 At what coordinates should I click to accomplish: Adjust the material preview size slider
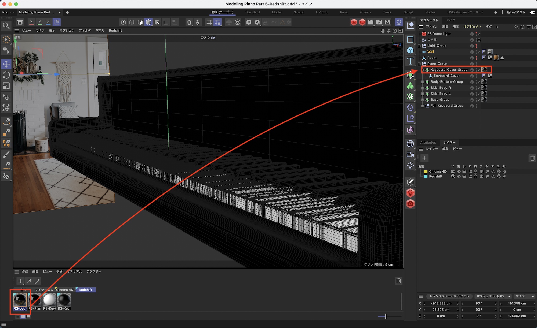[386, 316]
